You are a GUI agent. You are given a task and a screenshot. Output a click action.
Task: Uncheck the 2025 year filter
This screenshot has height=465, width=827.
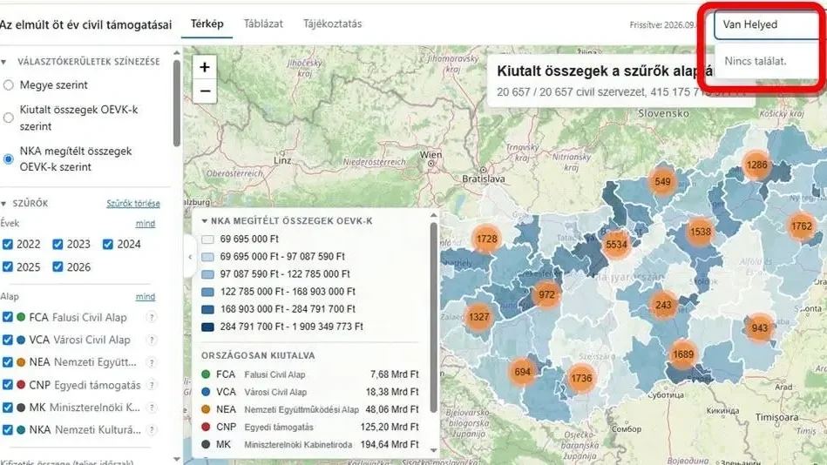pos(7,266)
